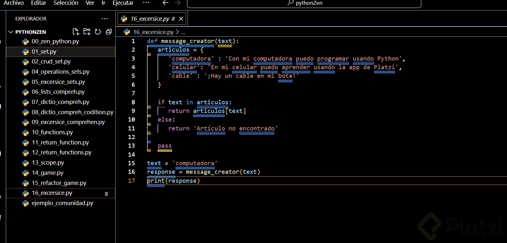The height and width of the screenshot is (243, 507).
Task: Select the 16_excersice.py editor tab
Action: 152,18
